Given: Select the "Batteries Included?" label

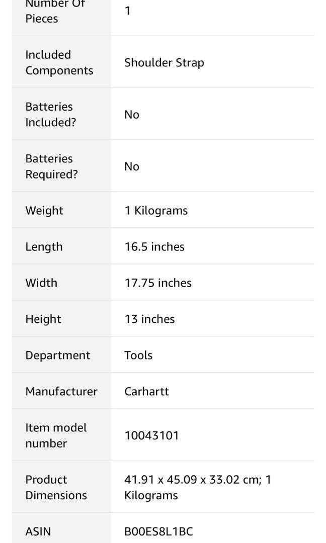Looking at the screenshot, I should coord(50,115).
